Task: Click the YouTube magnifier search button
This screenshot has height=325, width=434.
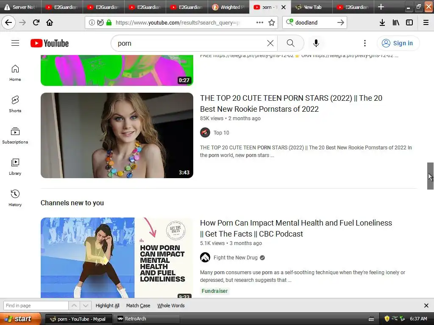Action: 290,43
